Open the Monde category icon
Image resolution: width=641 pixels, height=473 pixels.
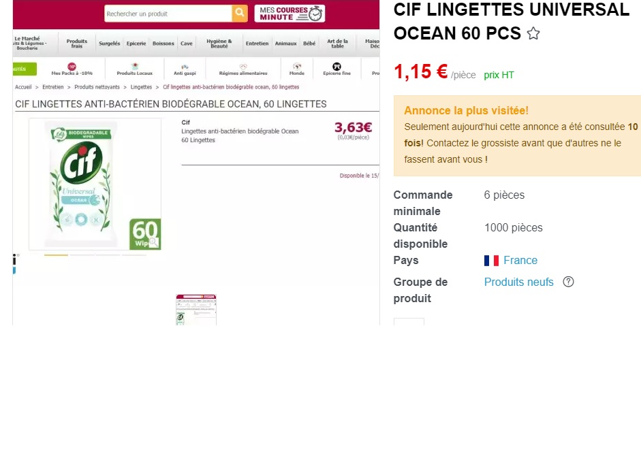pos(297,66)
